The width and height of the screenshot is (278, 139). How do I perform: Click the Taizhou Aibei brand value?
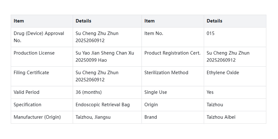[221, 117]
